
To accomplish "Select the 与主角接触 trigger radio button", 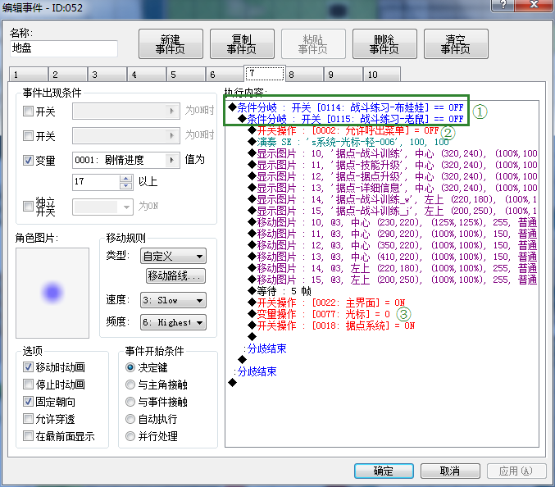I will tap(130, 385).
